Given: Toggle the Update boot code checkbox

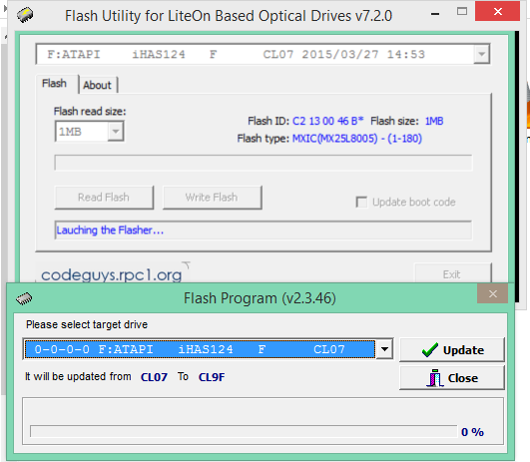Looking at the screenshot, I should point(361,203).
